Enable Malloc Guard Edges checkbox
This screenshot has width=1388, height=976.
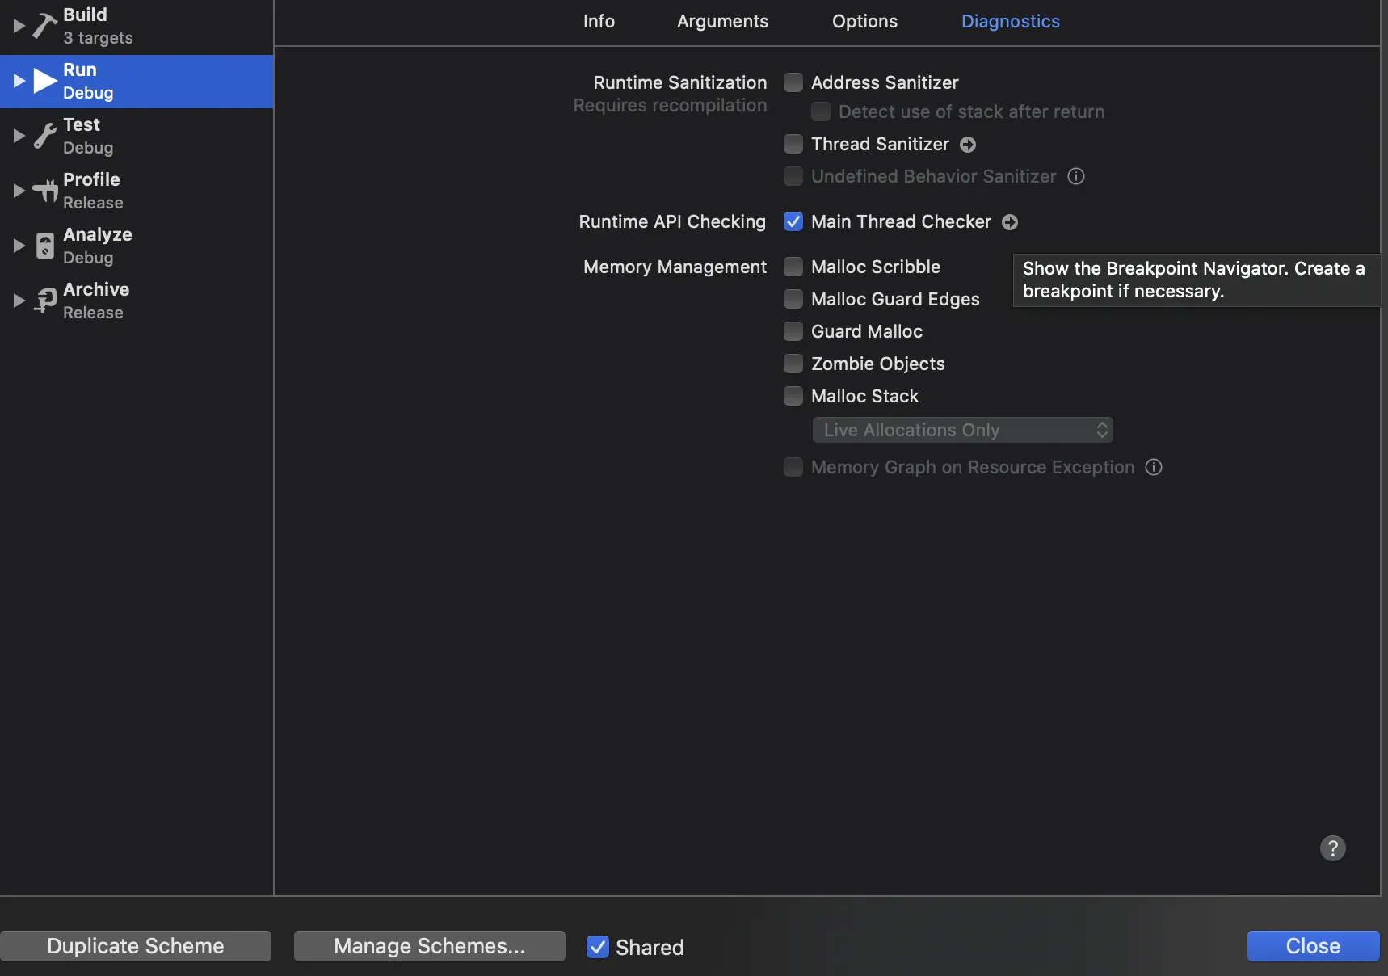point(793,299)
